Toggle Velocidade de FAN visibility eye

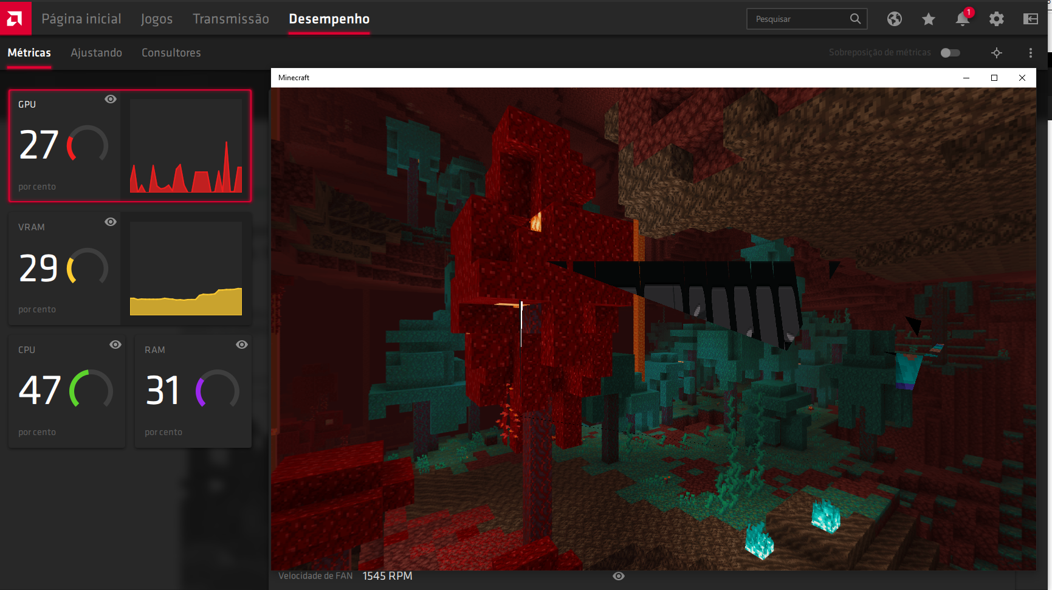[x=619, y=576]
